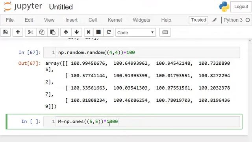Open the Kernel menu
The image size is (252, 142).
(x=115, y=20)
